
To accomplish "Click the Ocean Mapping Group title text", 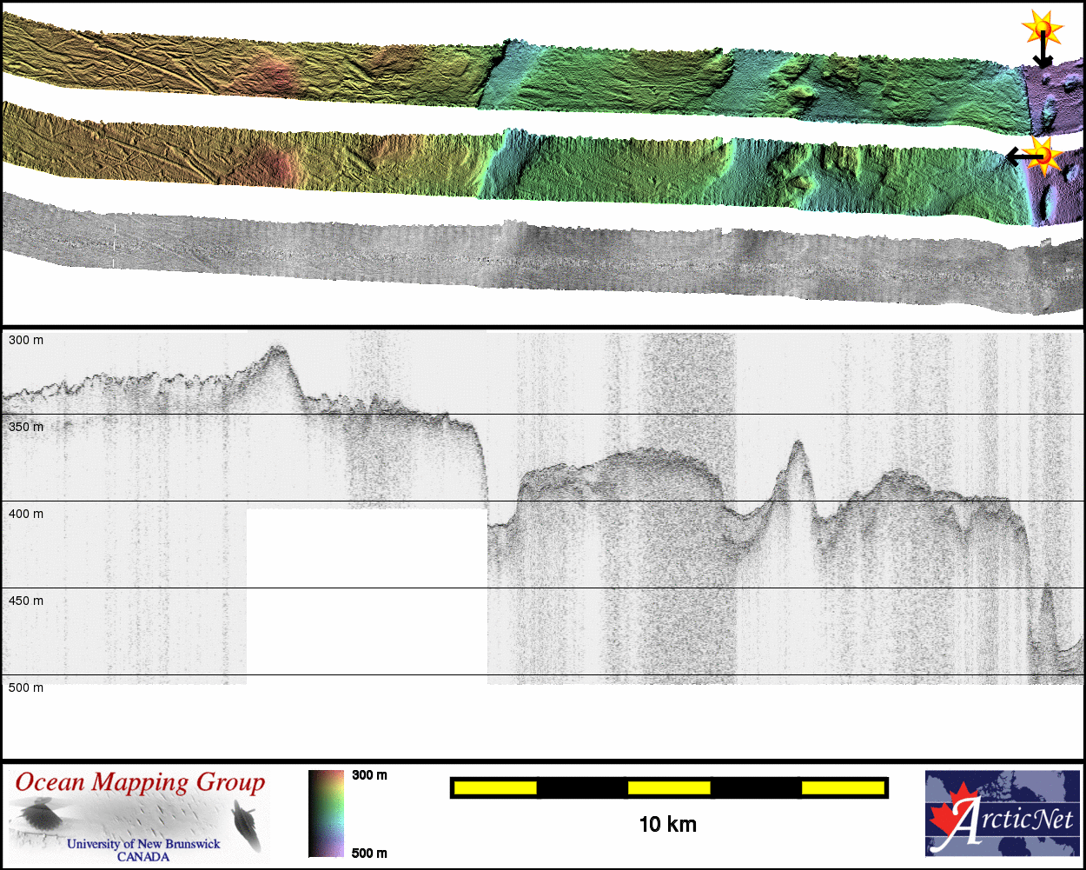I will 140,782.
